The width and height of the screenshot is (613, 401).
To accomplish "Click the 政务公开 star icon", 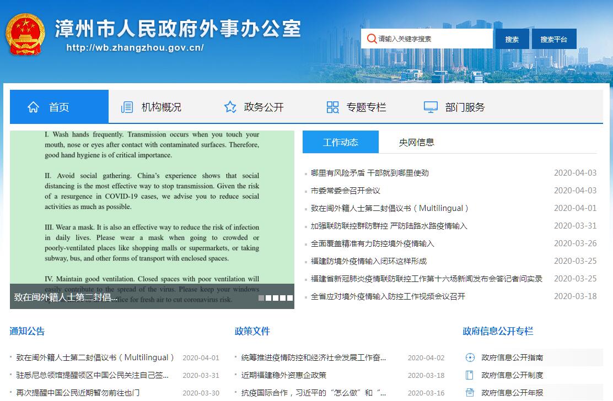I will pyautogui.click(x=230, y=107).
